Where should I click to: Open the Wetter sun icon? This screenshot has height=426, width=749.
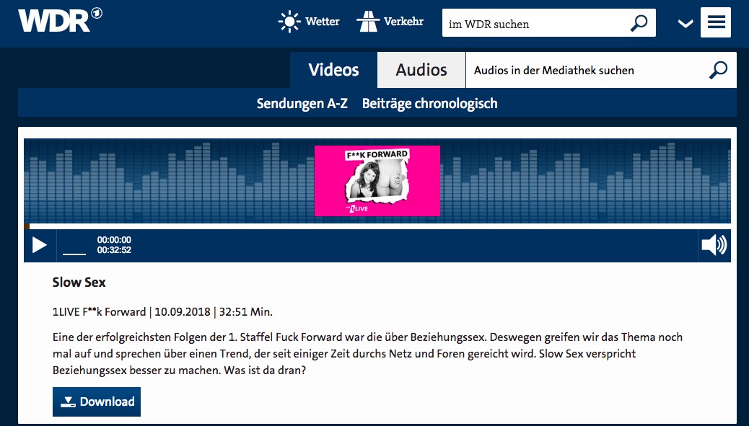point(289,22)
